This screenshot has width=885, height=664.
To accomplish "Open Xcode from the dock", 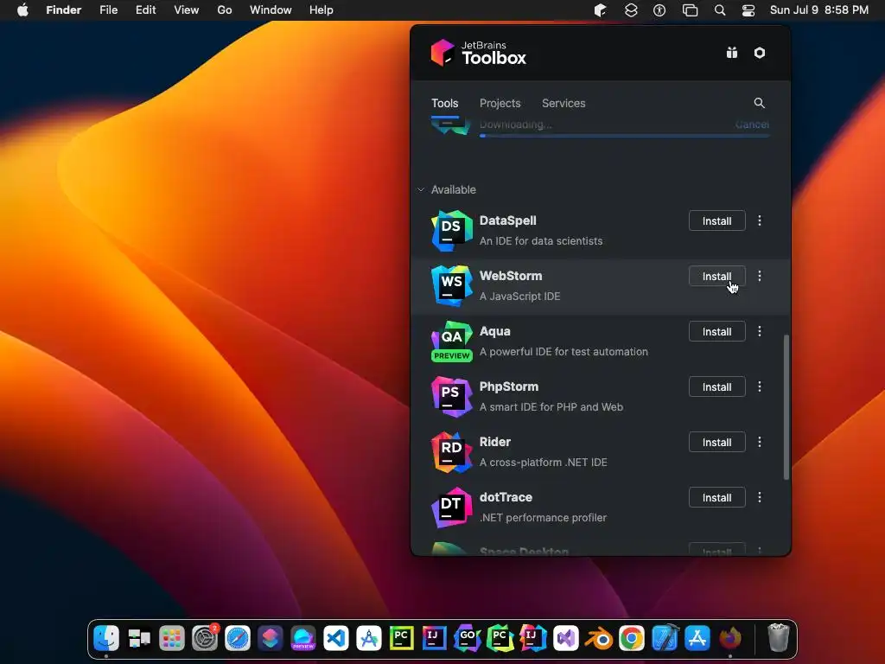I will coord(665,639).
